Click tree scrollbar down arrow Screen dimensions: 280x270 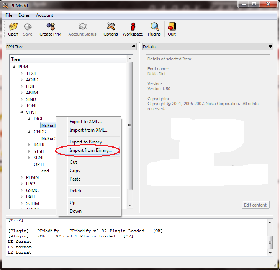point(130,206)
